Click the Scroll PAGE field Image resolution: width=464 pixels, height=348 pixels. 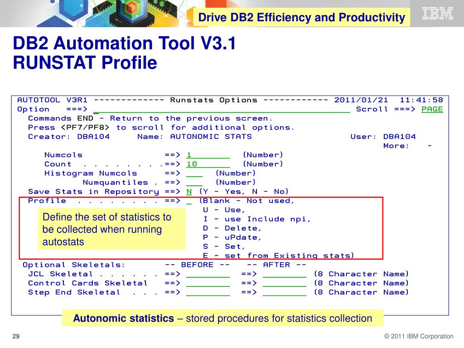point(432,109)
